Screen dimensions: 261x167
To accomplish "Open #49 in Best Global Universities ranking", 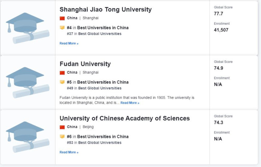I will point(94,88).
